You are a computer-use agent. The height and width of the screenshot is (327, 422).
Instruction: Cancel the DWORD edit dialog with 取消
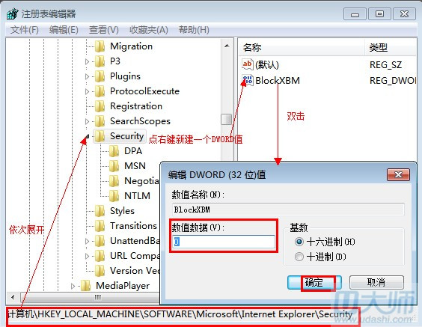[376, 283]
